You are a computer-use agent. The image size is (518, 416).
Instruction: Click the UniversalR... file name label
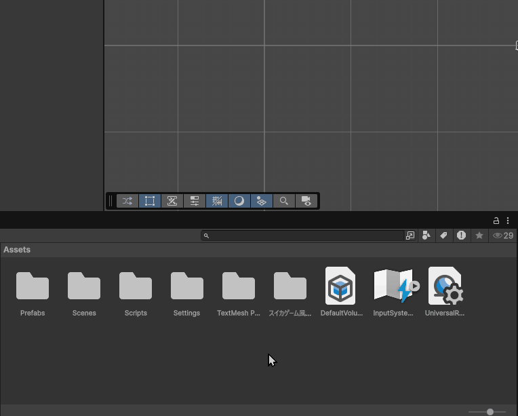click(x=445, y=313)
